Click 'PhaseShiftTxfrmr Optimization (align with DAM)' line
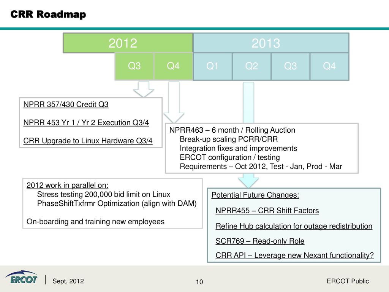 point(117,204)
